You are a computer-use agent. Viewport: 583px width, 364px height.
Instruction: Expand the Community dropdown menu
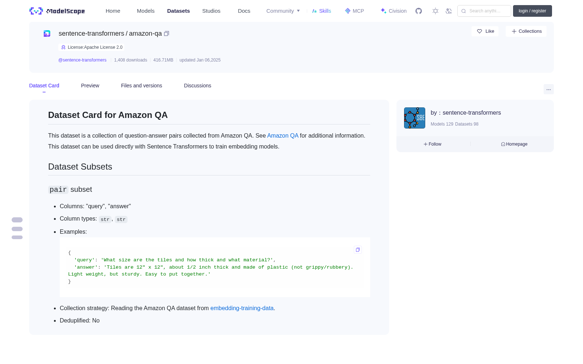tap(283, 11)
